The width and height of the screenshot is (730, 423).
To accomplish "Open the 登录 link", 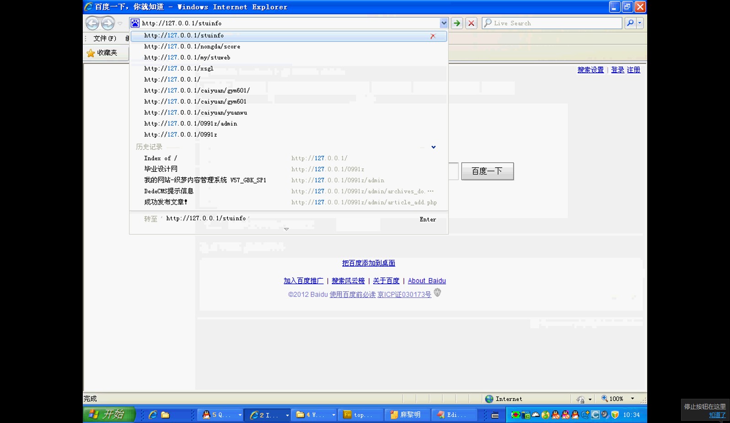I will (617, 70).
